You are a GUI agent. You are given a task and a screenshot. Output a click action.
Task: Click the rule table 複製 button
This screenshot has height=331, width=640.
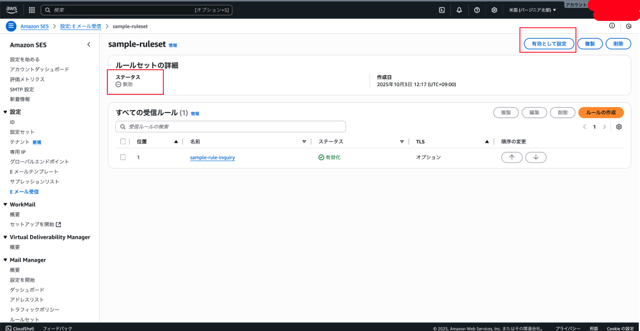[506, 113]
